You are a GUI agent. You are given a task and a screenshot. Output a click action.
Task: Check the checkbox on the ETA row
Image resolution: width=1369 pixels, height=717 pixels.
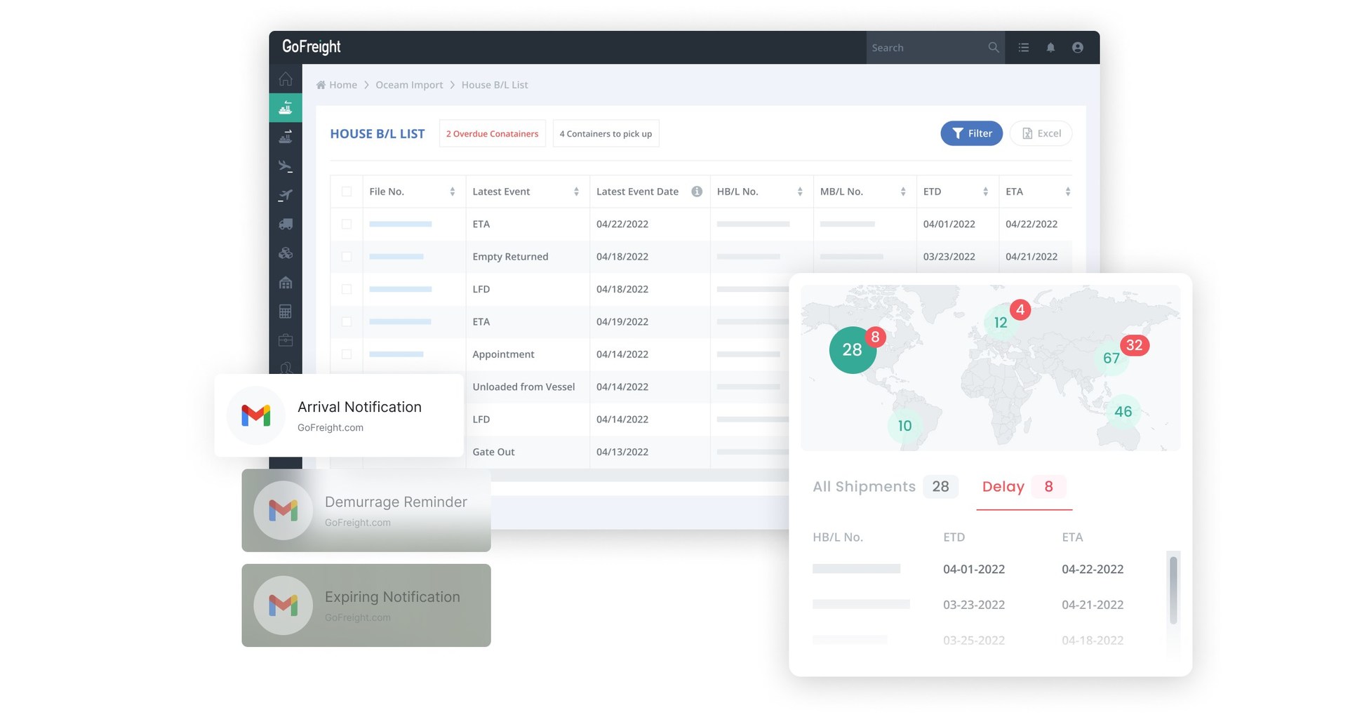tap(346, 224)
